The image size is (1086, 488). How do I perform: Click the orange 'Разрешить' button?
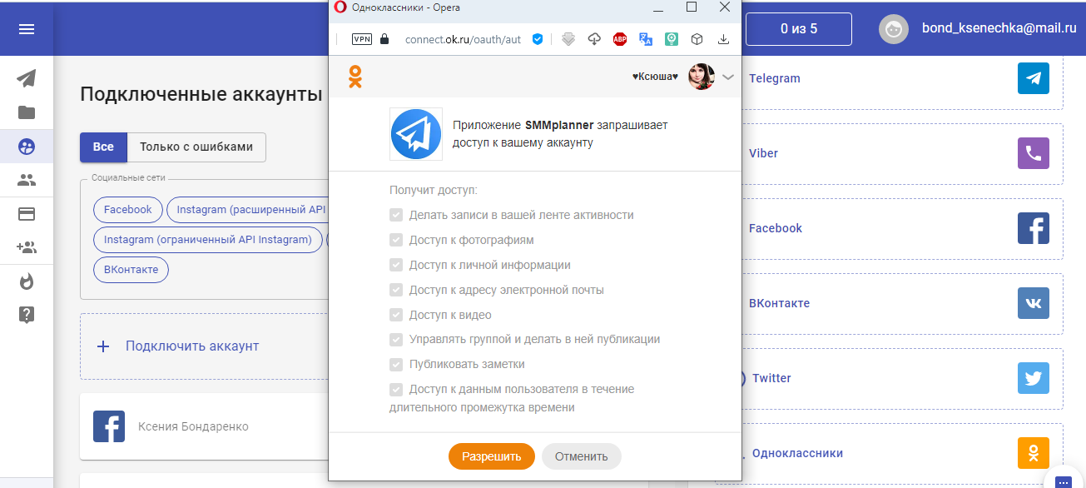492,456
